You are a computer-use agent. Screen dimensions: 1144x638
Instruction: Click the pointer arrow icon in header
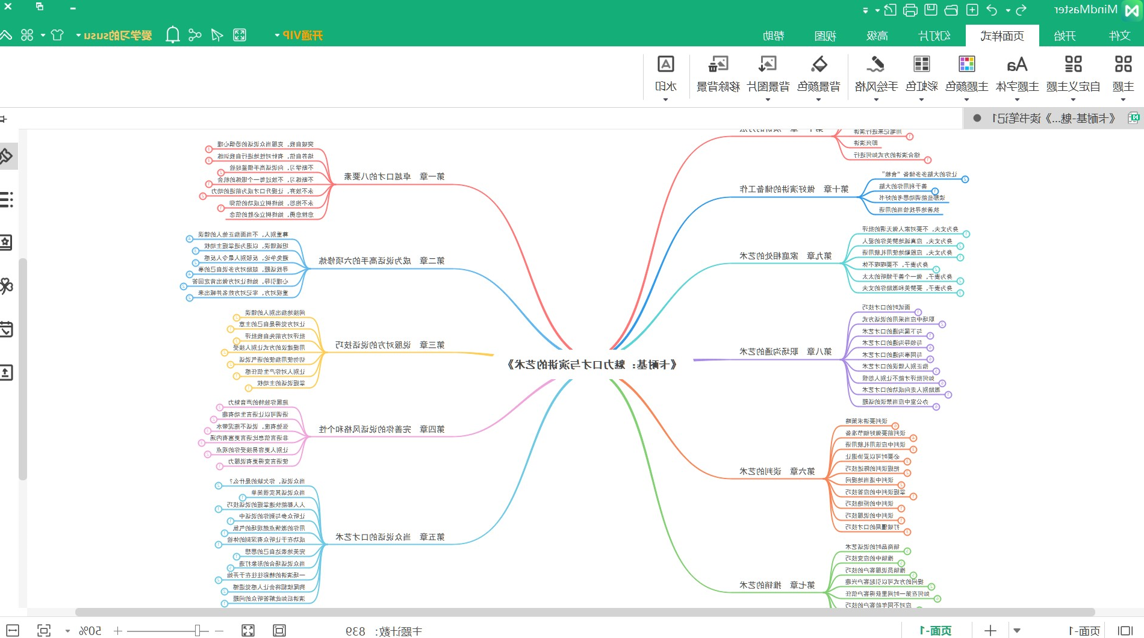217,35
